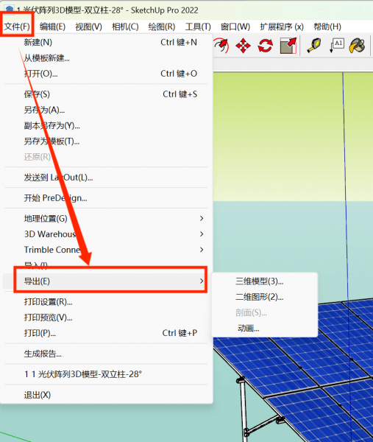Click the SketchUp app icon in title bar

click(9, 10)
